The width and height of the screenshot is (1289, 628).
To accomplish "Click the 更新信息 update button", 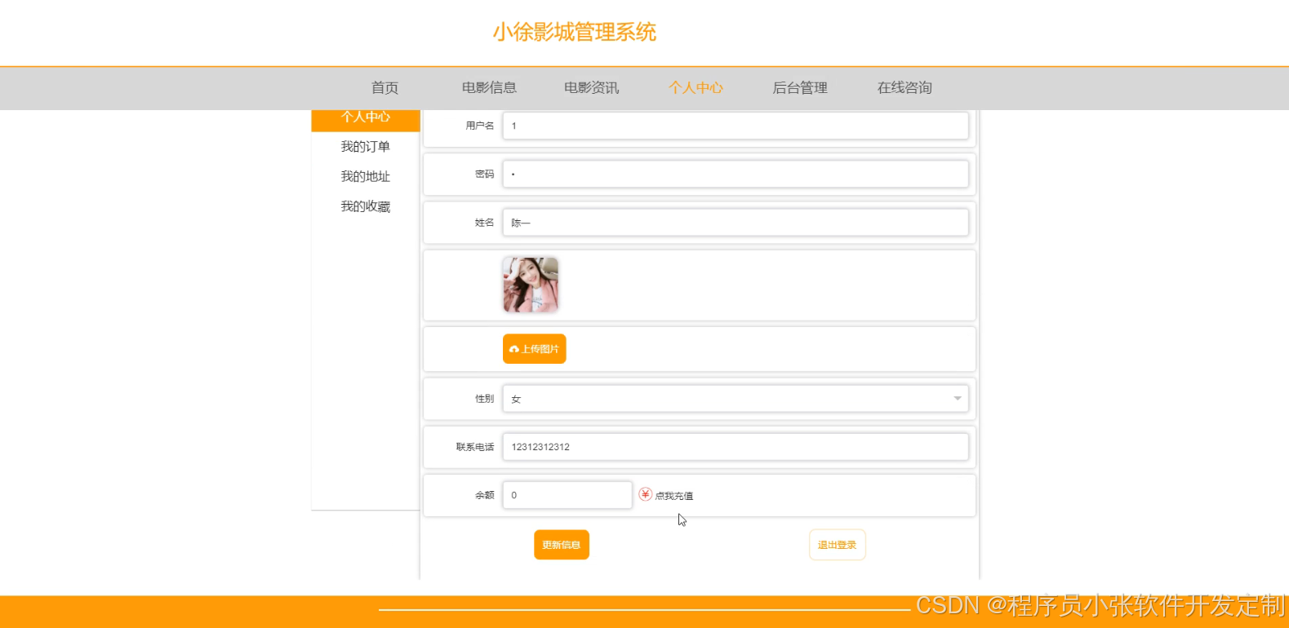I will point(562,545).
